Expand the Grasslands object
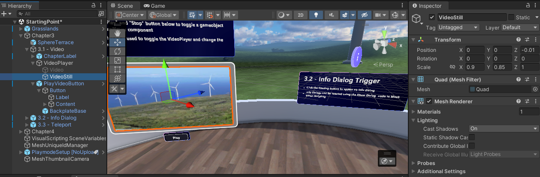 pyautogui.click(x=21, y=29)
